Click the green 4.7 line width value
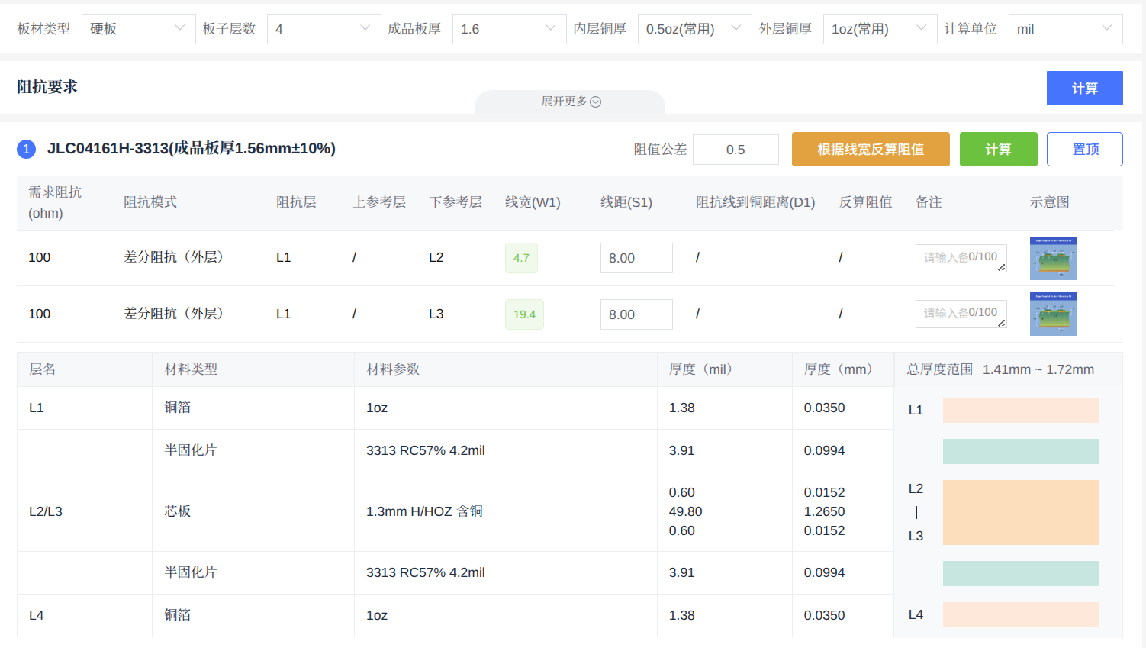The width and height of the screenshot is (1146, 648). pyautogui.click(x=521, y=258)
